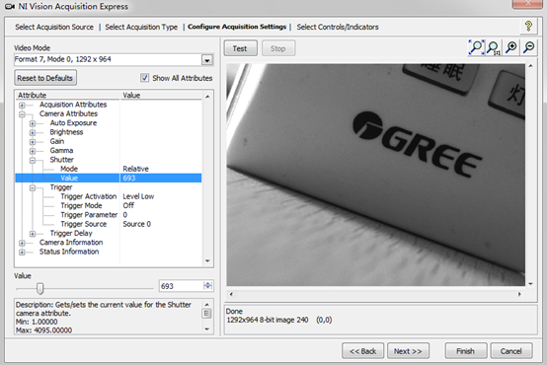
Task: Open Configure Acquisition Settings step
Action: (x=237, y=27)
